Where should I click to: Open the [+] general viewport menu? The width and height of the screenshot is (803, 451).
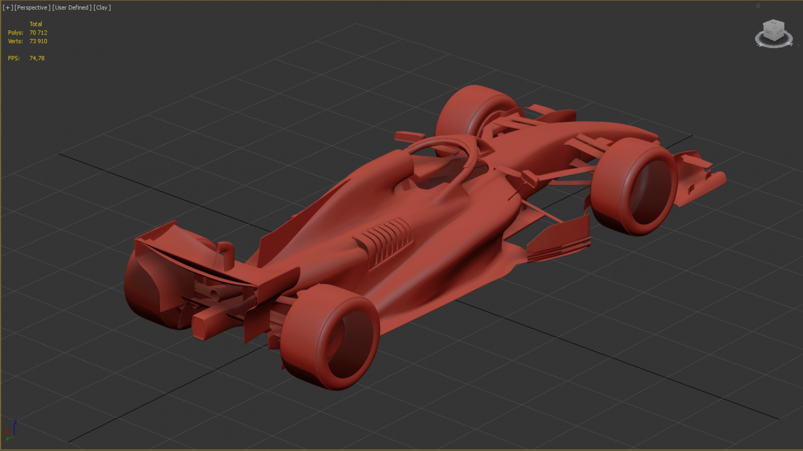[7, 7]
